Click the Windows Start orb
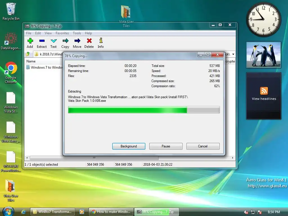 click(8, 211)
